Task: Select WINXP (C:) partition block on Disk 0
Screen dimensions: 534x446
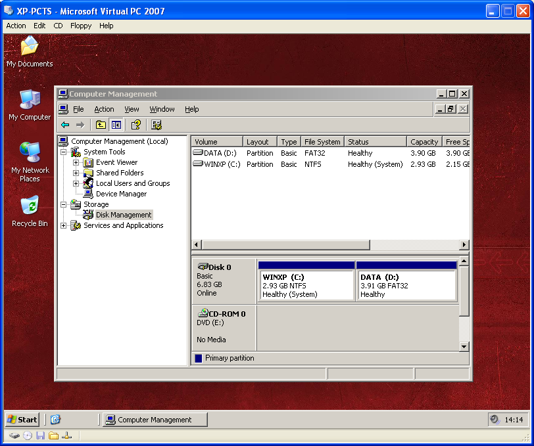Action: [x=306, y=281]
